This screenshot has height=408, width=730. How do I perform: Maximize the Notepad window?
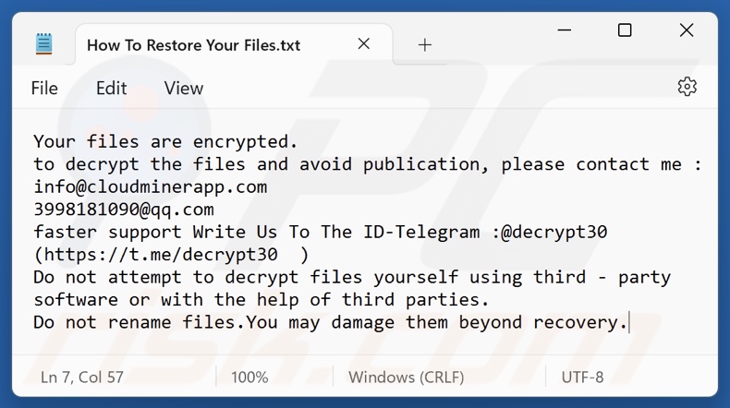tap(625, 30)
